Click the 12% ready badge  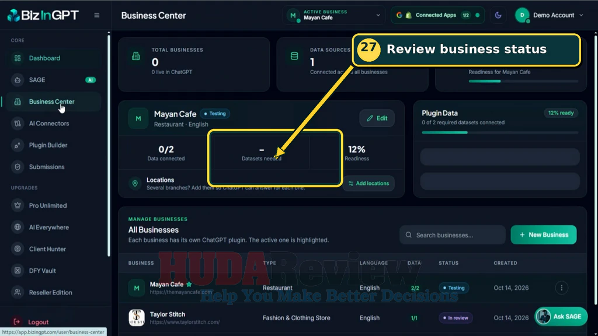click(x=561, y=113)
